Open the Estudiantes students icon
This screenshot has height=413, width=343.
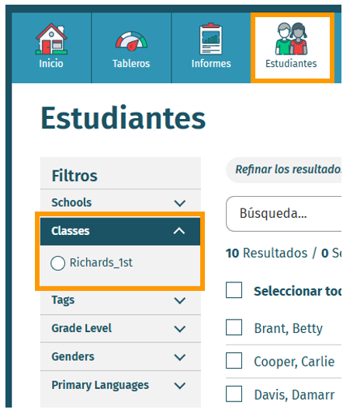click(x=291, y=39)
